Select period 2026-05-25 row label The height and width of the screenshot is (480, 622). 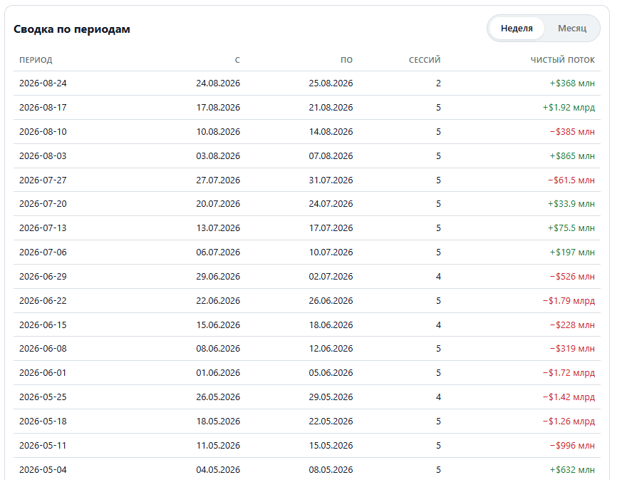43,397
